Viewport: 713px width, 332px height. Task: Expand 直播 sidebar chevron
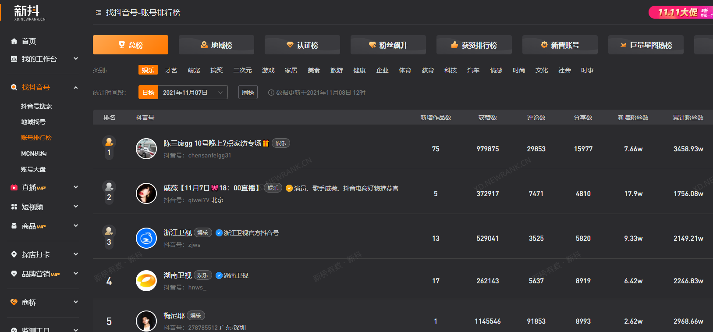(76, 187)
